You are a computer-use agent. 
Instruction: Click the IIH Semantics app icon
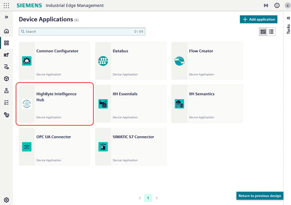(x=179, y=104)
